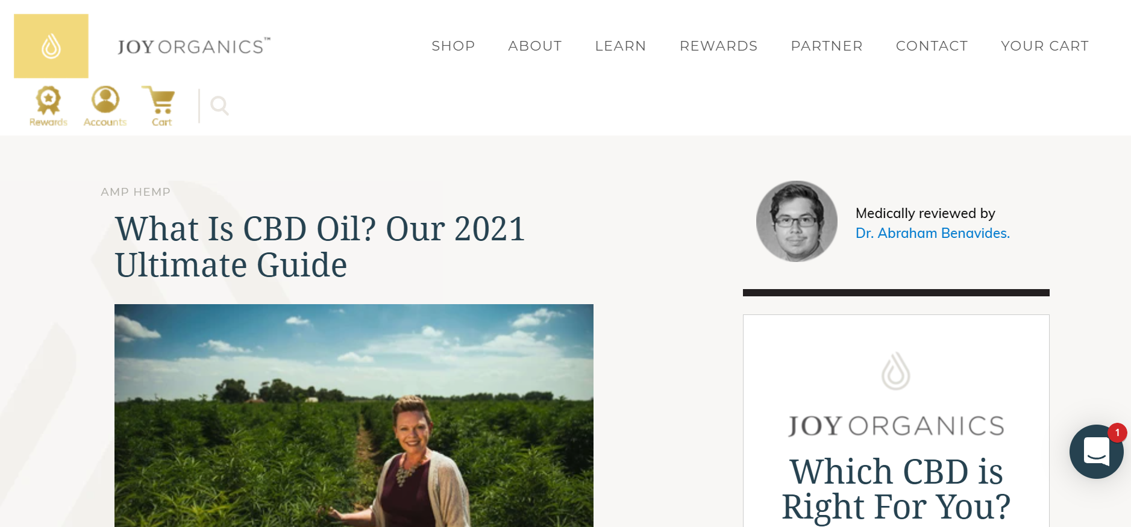The width and height of the screenshot is (1131, 527).
Task: Click the hemp field article image
Action: 354,416
